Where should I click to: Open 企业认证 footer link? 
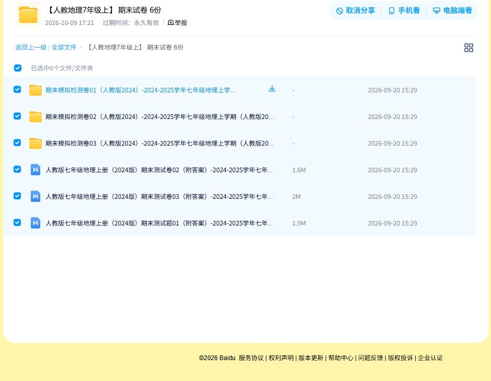pyautogui.click(x=430, y=358)
